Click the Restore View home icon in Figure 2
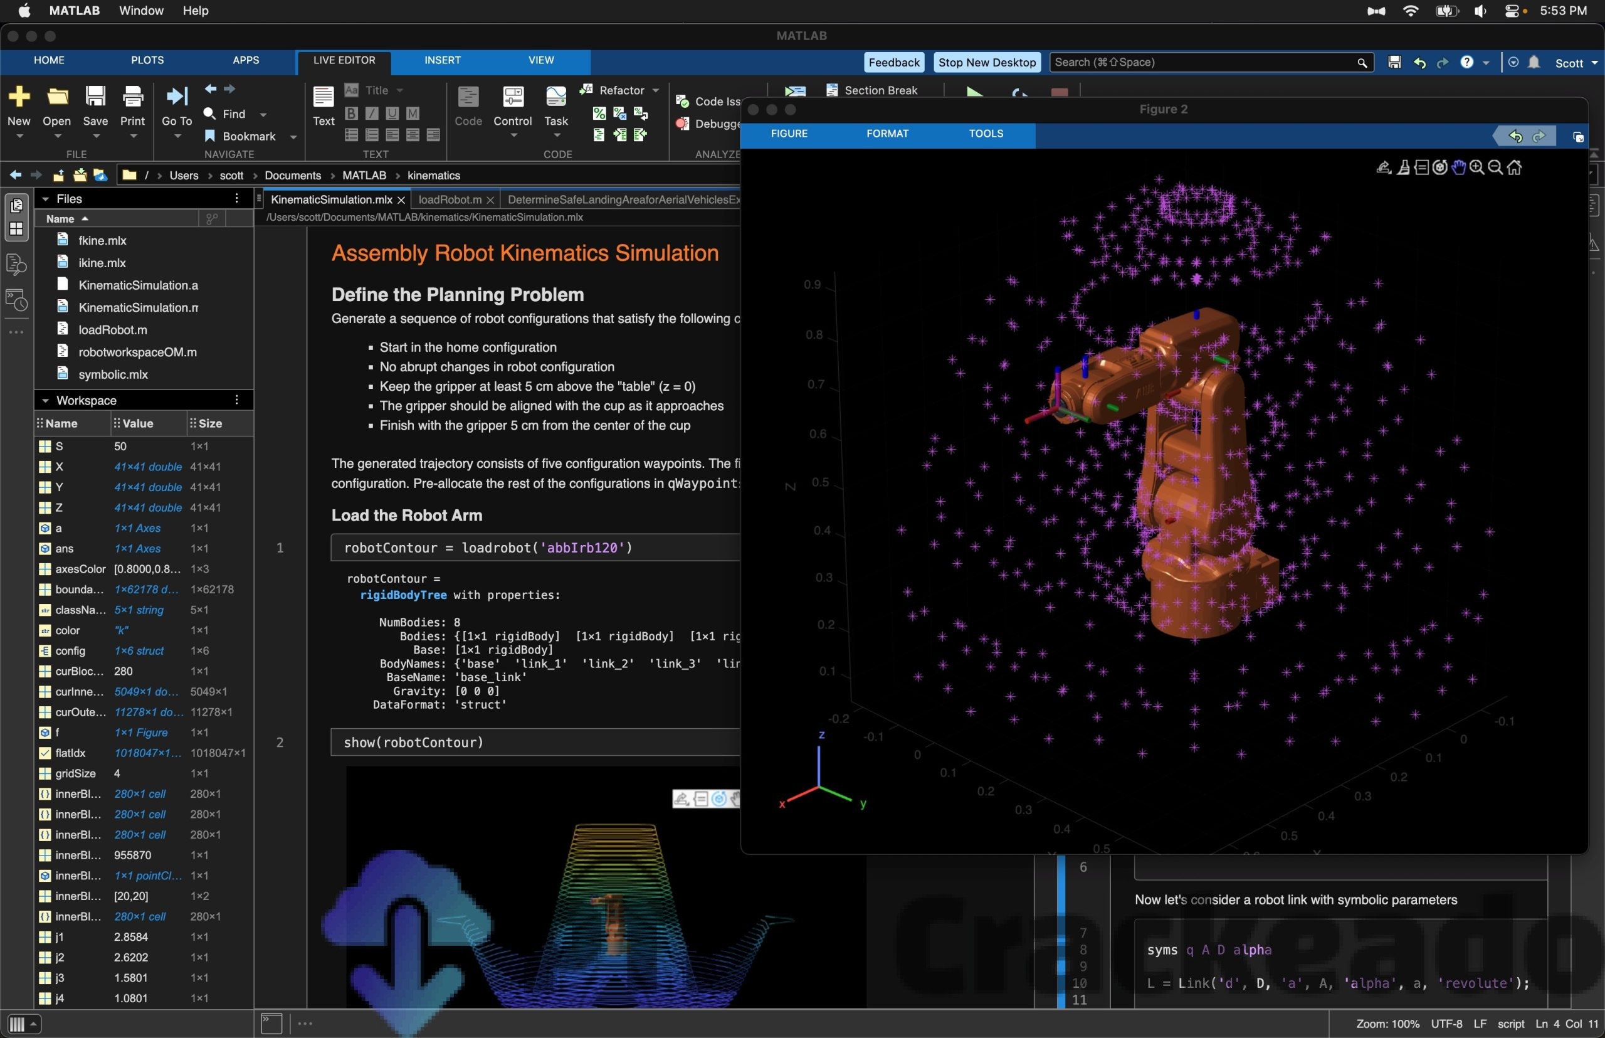This screenshot has width=1605, height=1038. coord(1514,167)
